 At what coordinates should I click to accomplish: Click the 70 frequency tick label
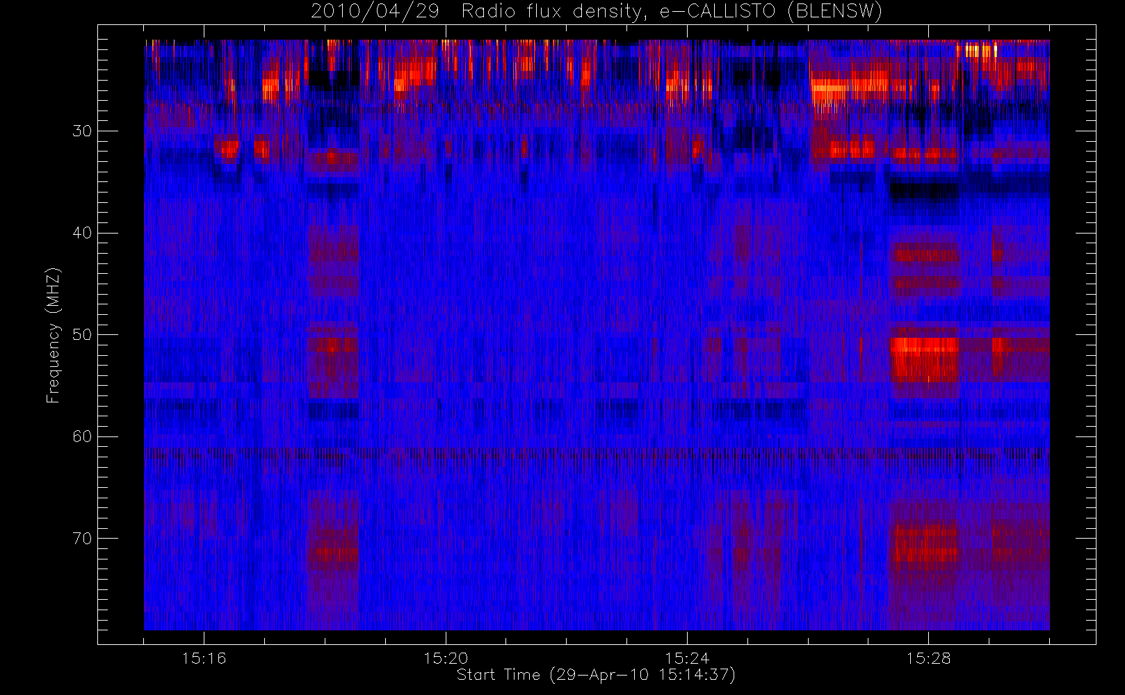point(82,539)
